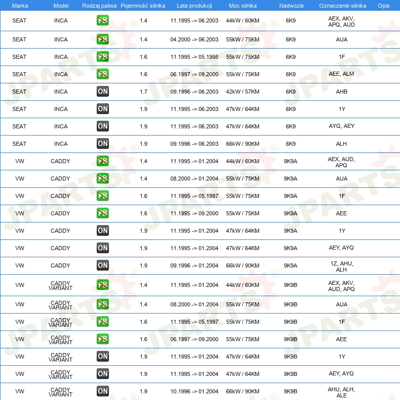Click petrol icon in CADDY VARIANT AEX, AKV row
400x400 pixels.
point(102,285)
